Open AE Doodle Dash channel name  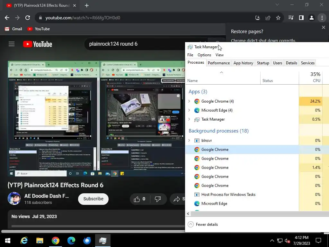coord(47,196)
